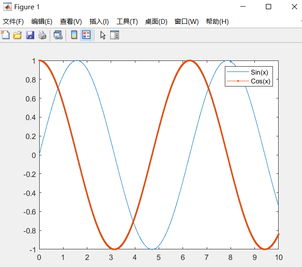Click the y-axis tick label -0.6

tap(30, 212)
